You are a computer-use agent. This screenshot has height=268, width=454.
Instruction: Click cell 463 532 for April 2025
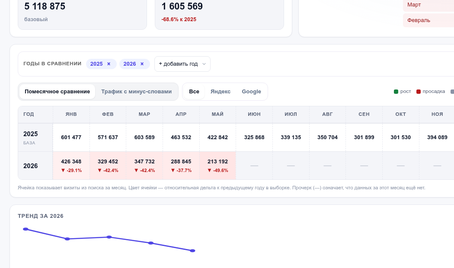click(x=181, y=137)
